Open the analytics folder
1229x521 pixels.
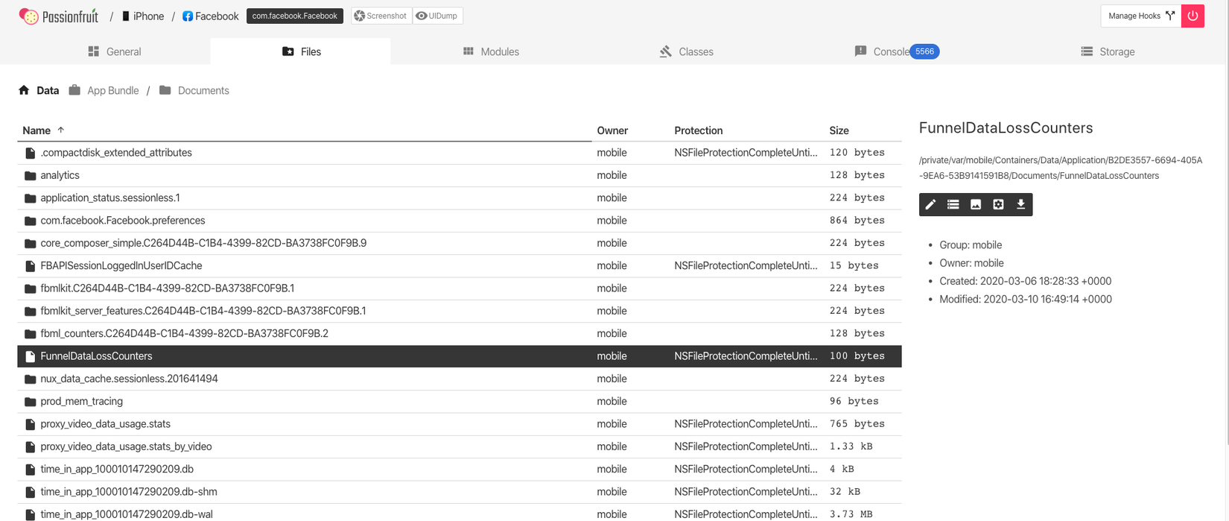[60, 175]
